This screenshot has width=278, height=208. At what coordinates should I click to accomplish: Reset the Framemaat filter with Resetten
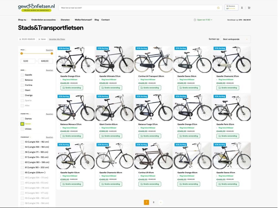[x=49, y=137]
